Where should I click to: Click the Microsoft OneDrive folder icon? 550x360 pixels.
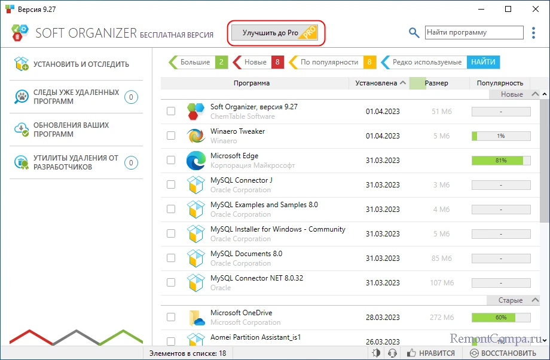pos(197,318)
